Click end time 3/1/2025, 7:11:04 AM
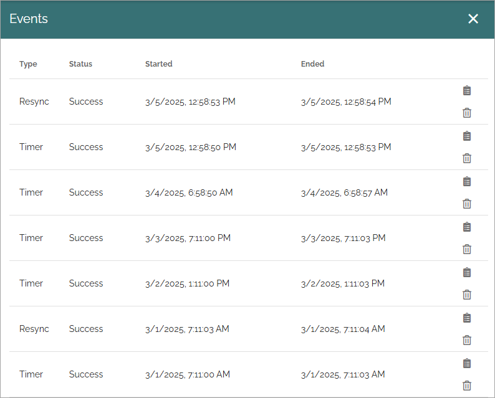495x398 pixels. (343, 329)
